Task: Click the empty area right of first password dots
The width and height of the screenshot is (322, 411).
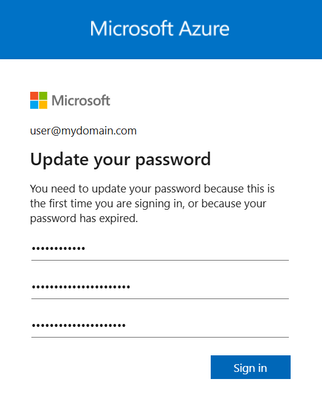Action: click(x=187, y=248)
